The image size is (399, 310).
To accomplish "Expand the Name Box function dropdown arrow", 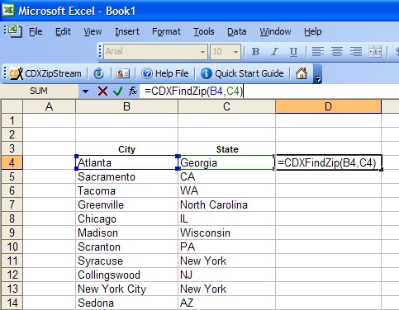I will click(85, 92).
